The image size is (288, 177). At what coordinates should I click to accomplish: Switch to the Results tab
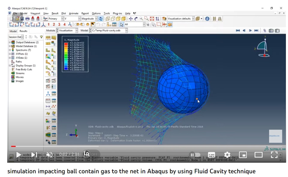(23, 31)
